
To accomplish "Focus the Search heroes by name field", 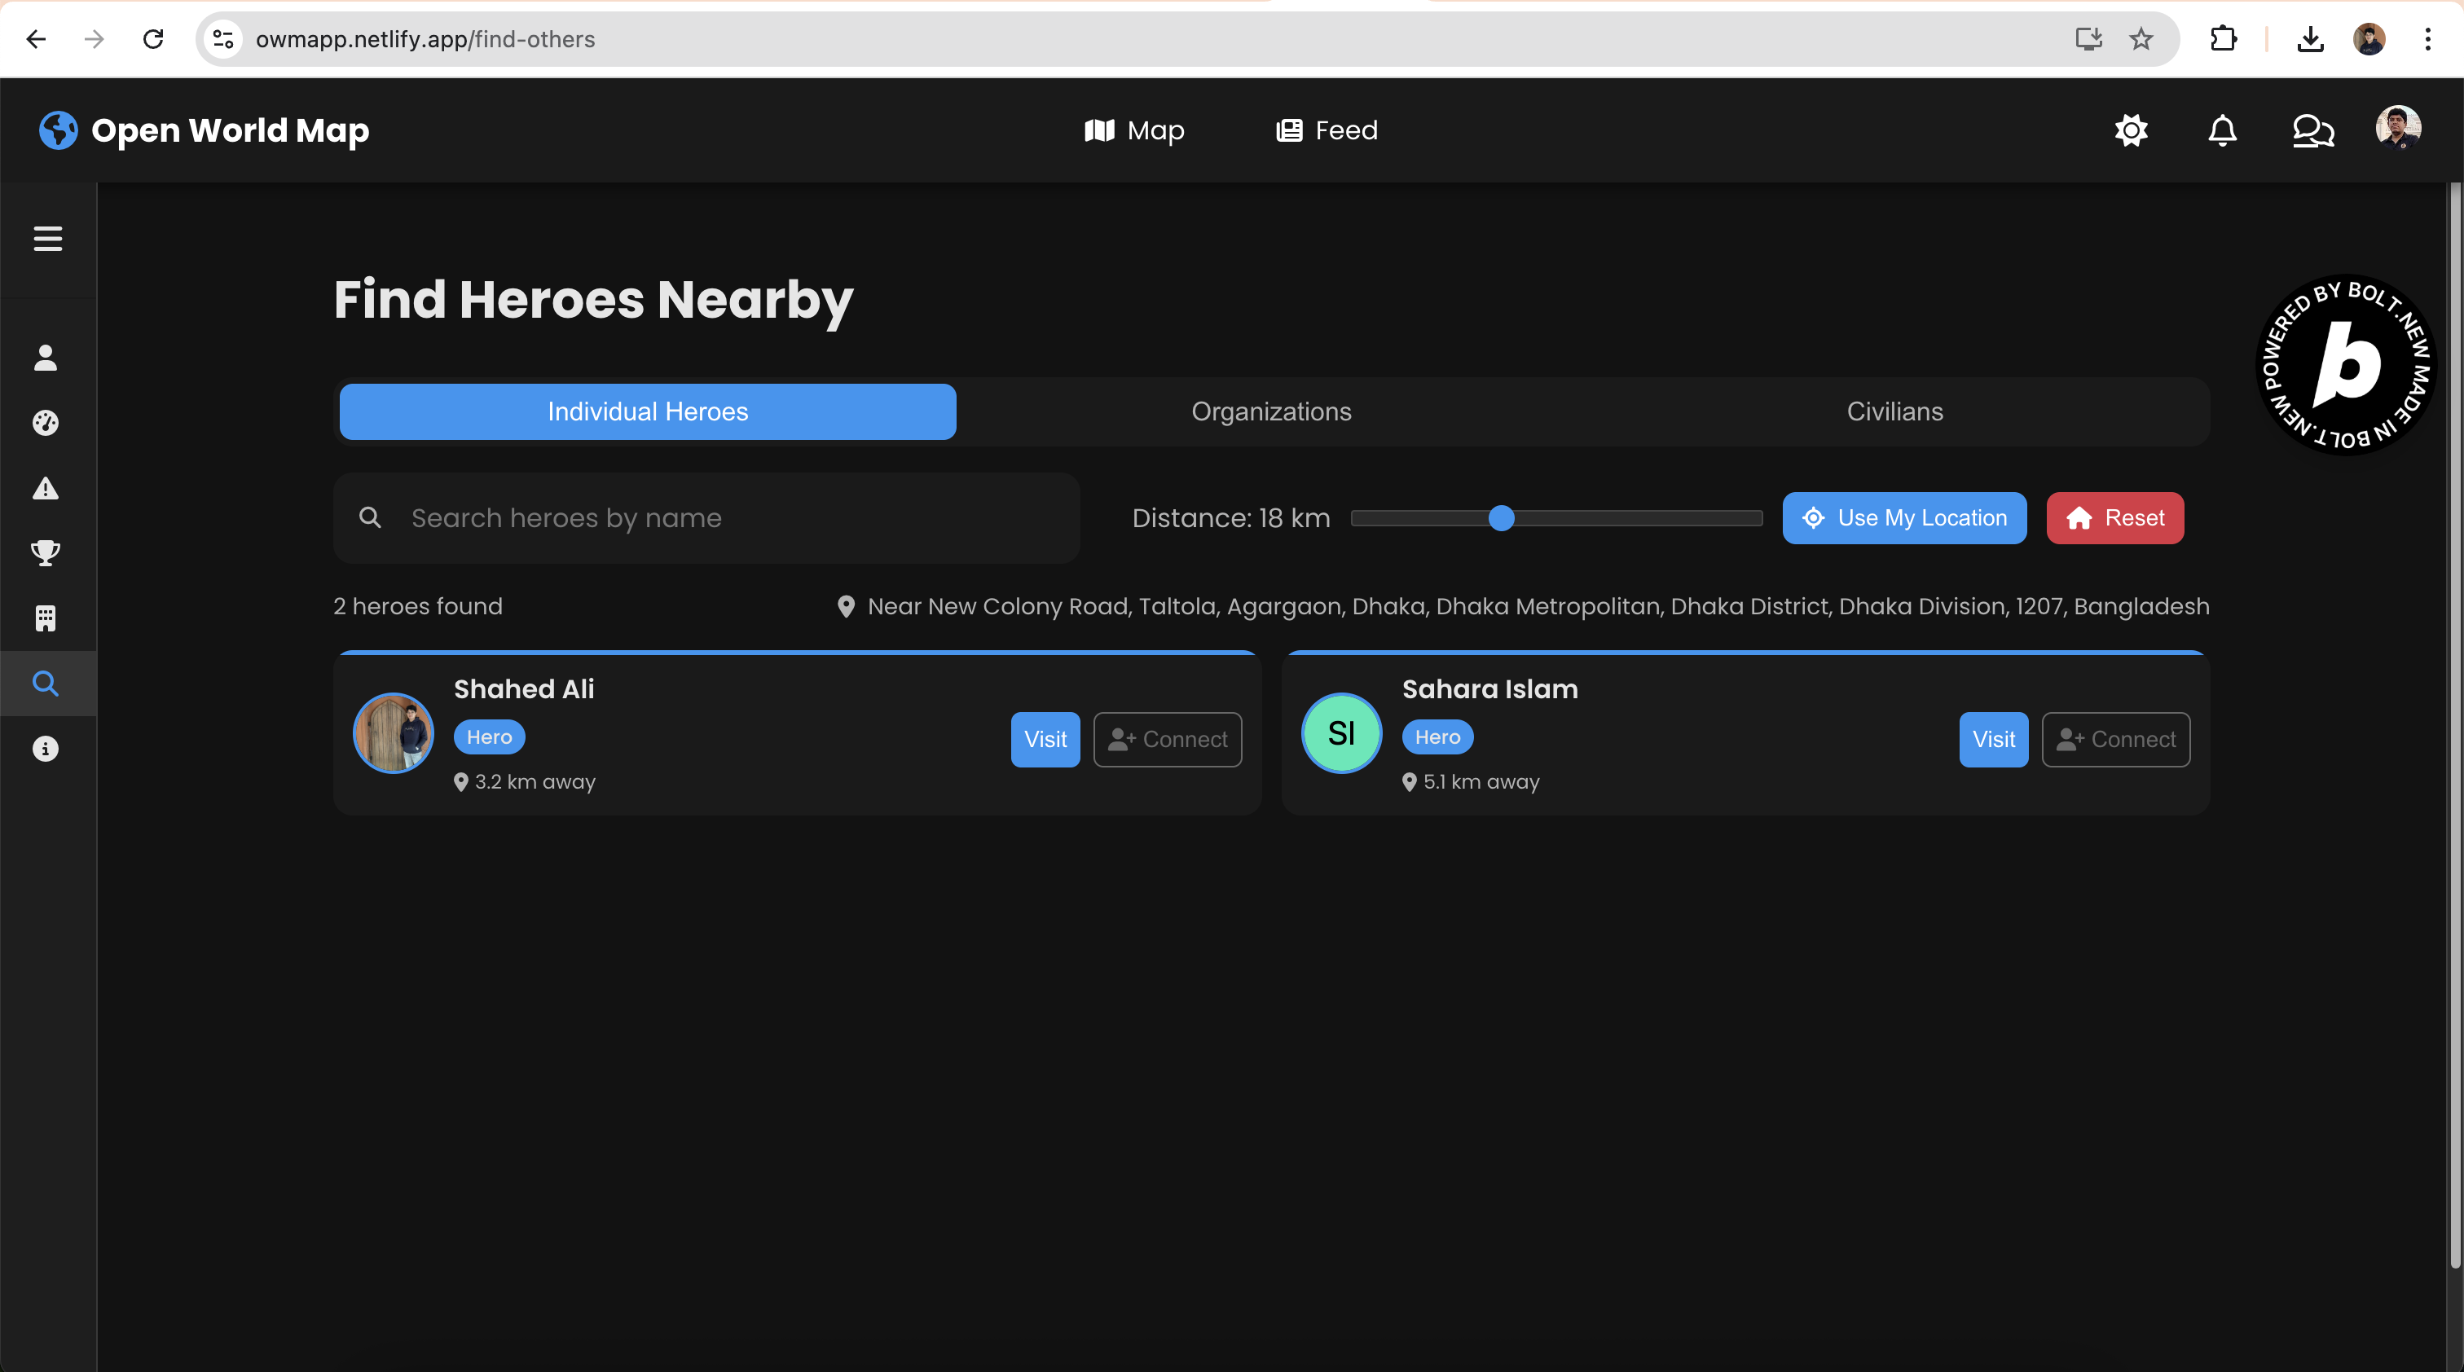I will click(727, 518).
